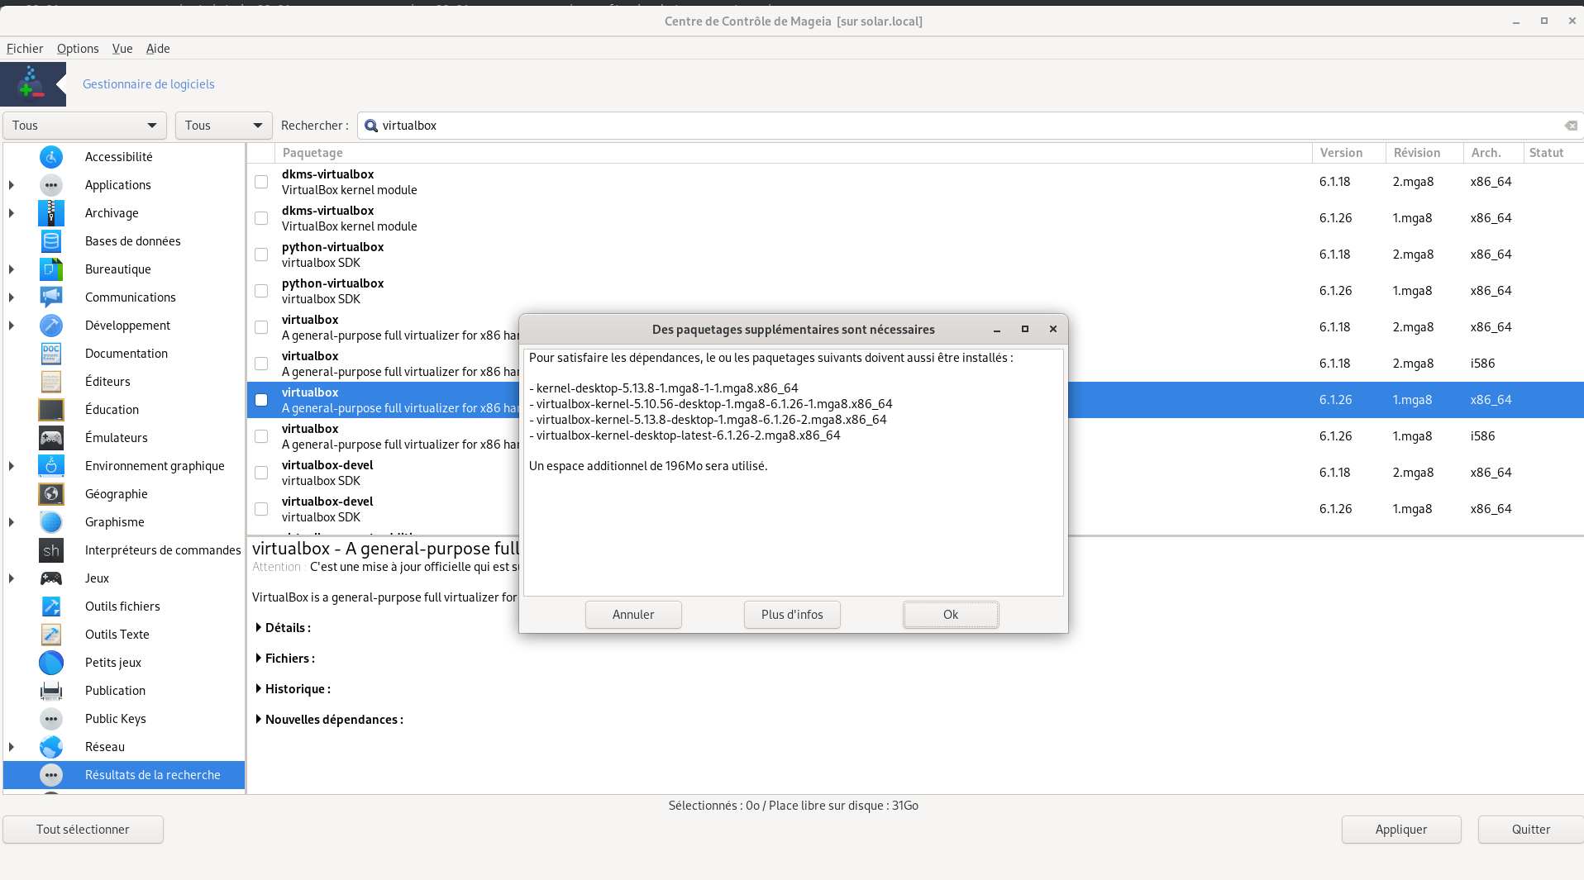Expand the Archivage category tree
The height and width of the screenshot is (880, 1584).
12,213
